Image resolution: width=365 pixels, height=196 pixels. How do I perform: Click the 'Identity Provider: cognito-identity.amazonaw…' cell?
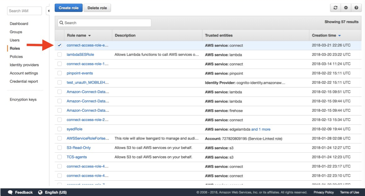pos(245,83)
